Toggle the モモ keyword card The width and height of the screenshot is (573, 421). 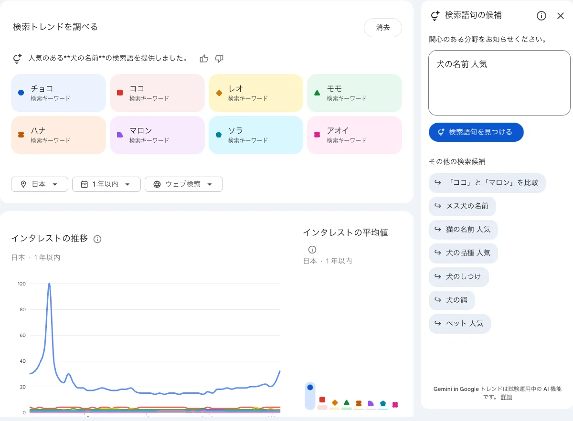click(x=354, y=93)
